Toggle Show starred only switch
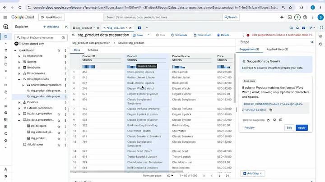 (18, 44)
